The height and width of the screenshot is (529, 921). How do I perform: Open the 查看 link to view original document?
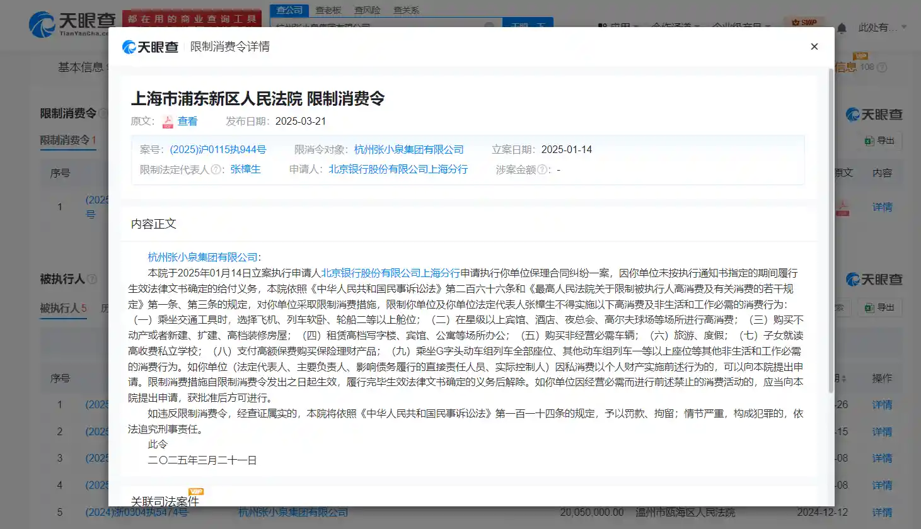[x=189, y=121]
